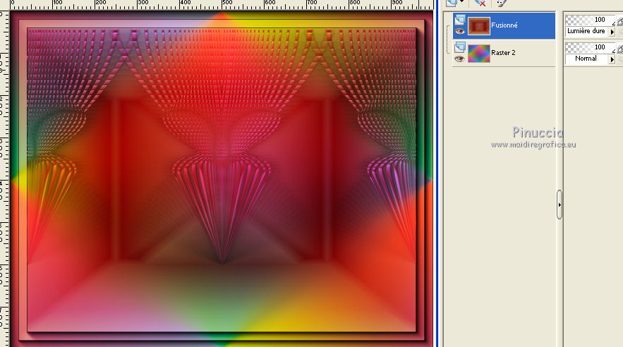
Task: Adjust the Raster 2 layer opacity slider at 100
Action: pos(590,47)
